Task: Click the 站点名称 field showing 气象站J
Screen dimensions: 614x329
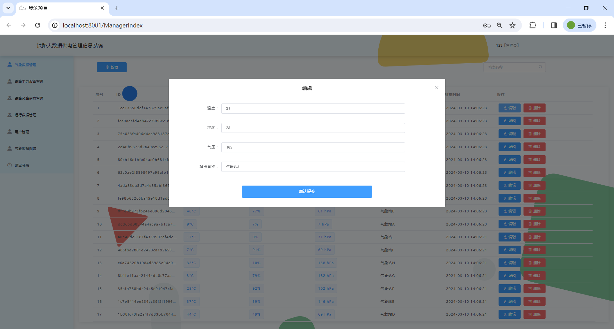Action: click(x=313, y=167)
